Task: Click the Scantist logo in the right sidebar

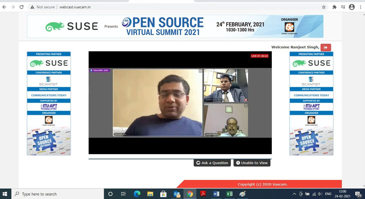Action: pos(311,81)
